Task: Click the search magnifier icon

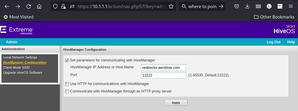Action: click(184, 6)
